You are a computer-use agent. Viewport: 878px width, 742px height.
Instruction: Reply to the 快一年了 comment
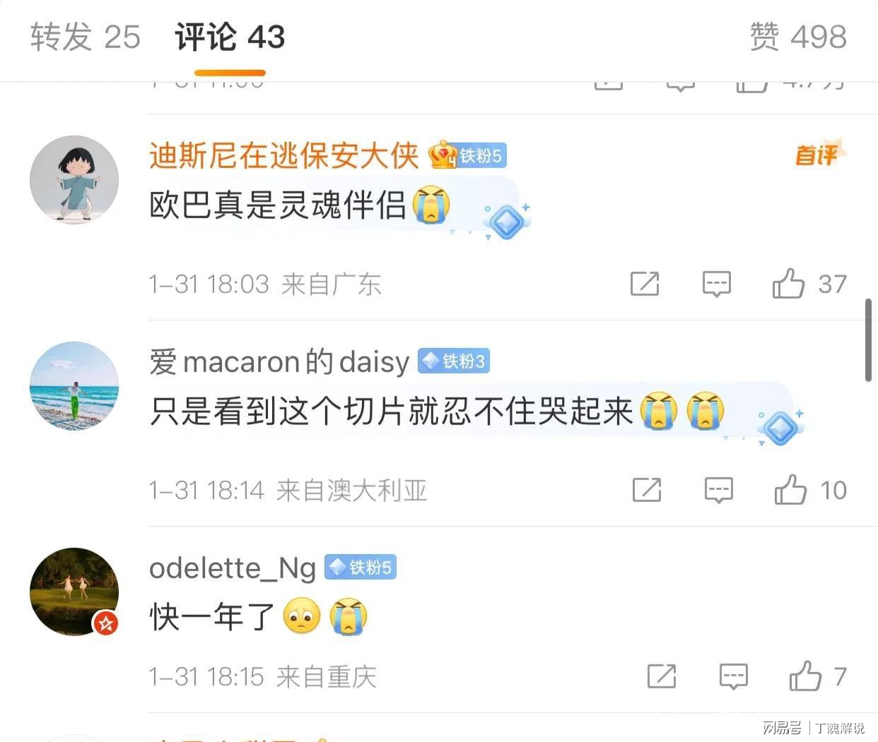(x=734, y=676)
